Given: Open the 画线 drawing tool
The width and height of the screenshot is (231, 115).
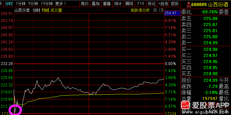Looking at the screenshot, I should coord(129,4).
